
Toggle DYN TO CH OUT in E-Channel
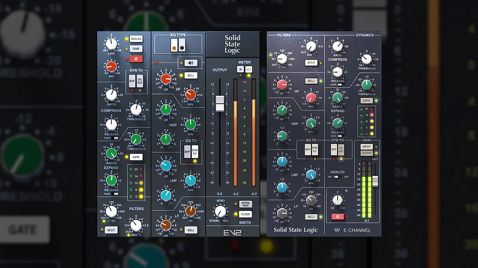(341, 150)
